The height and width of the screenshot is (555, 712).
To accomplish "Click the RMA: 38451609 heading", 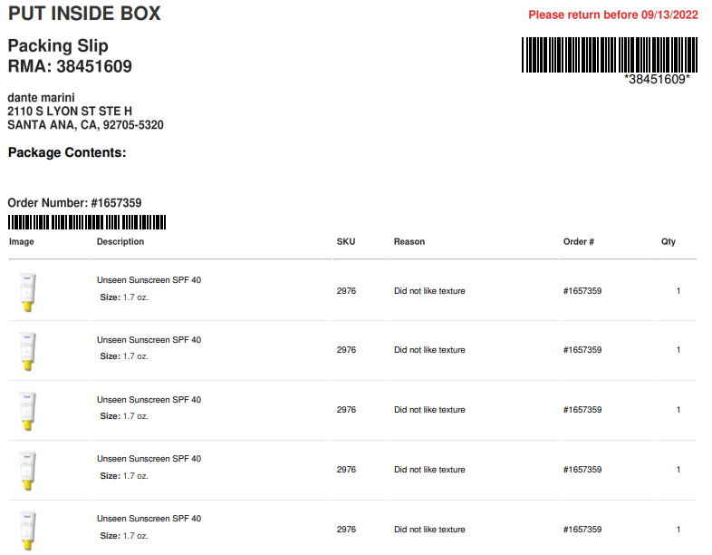I will pos(70,66).
